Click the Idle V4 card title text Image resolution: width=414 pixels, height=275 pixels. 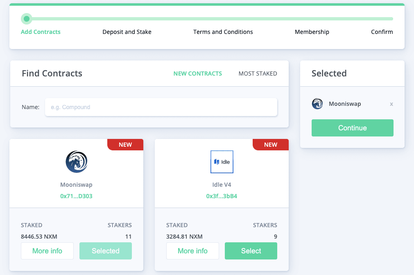coord(222,185)
